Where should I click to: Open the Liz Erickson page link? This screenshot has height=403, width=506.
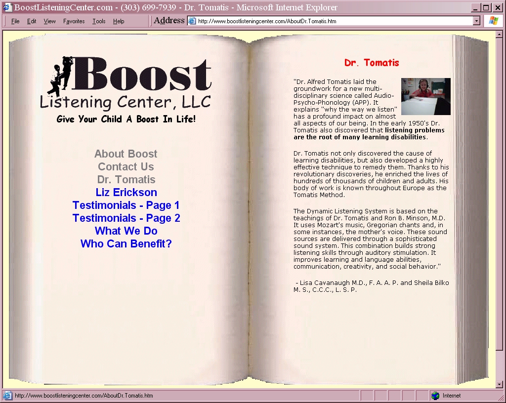[x=126, y=193]
